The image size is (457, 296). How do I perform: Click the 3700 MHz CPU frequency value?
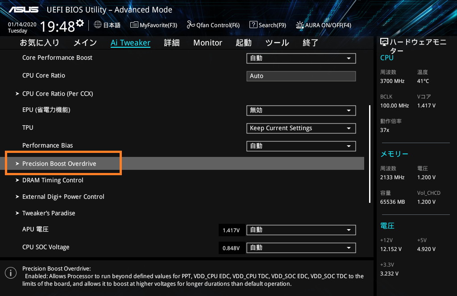(392, 81)
